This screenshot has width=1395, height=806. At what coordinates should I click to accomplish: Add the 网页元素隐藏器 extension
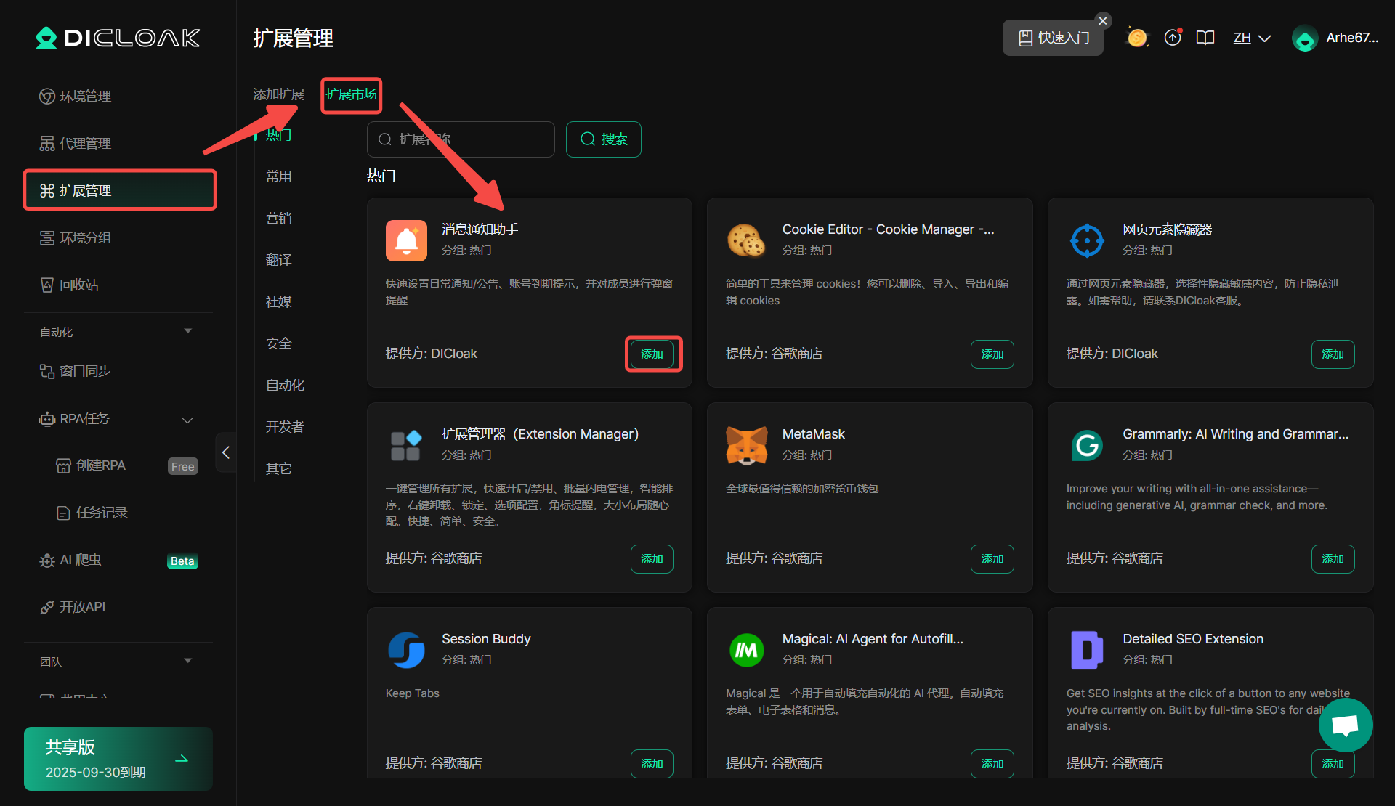1333,354
